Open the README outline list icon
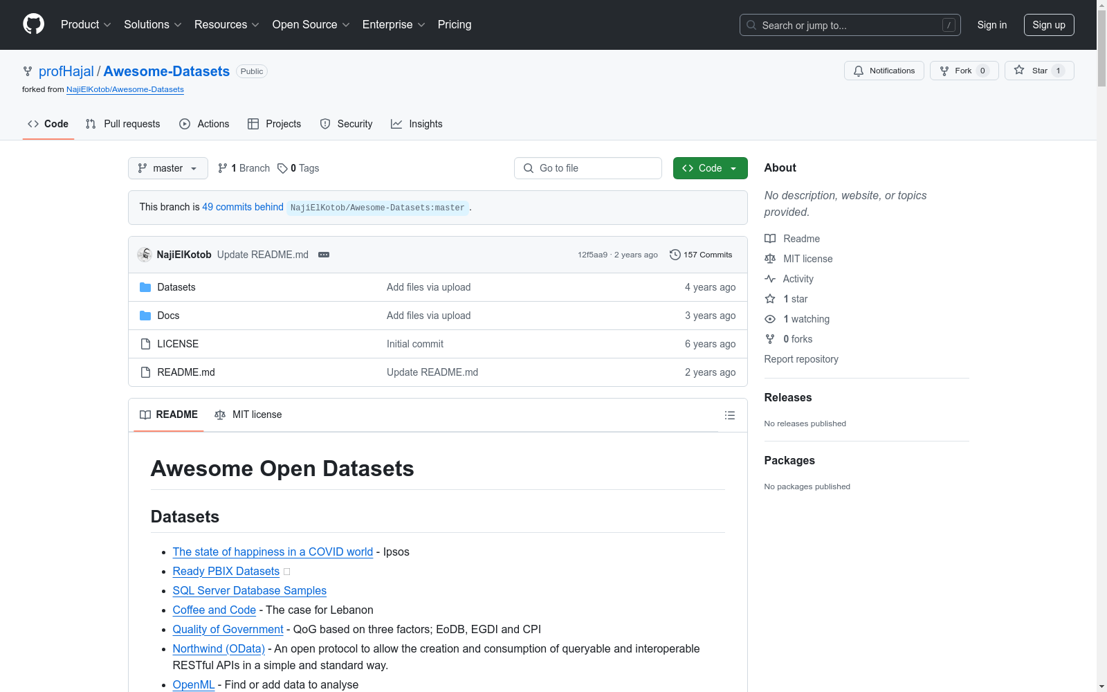This screenshot has width=1107, height=692. tap(730, 415)
